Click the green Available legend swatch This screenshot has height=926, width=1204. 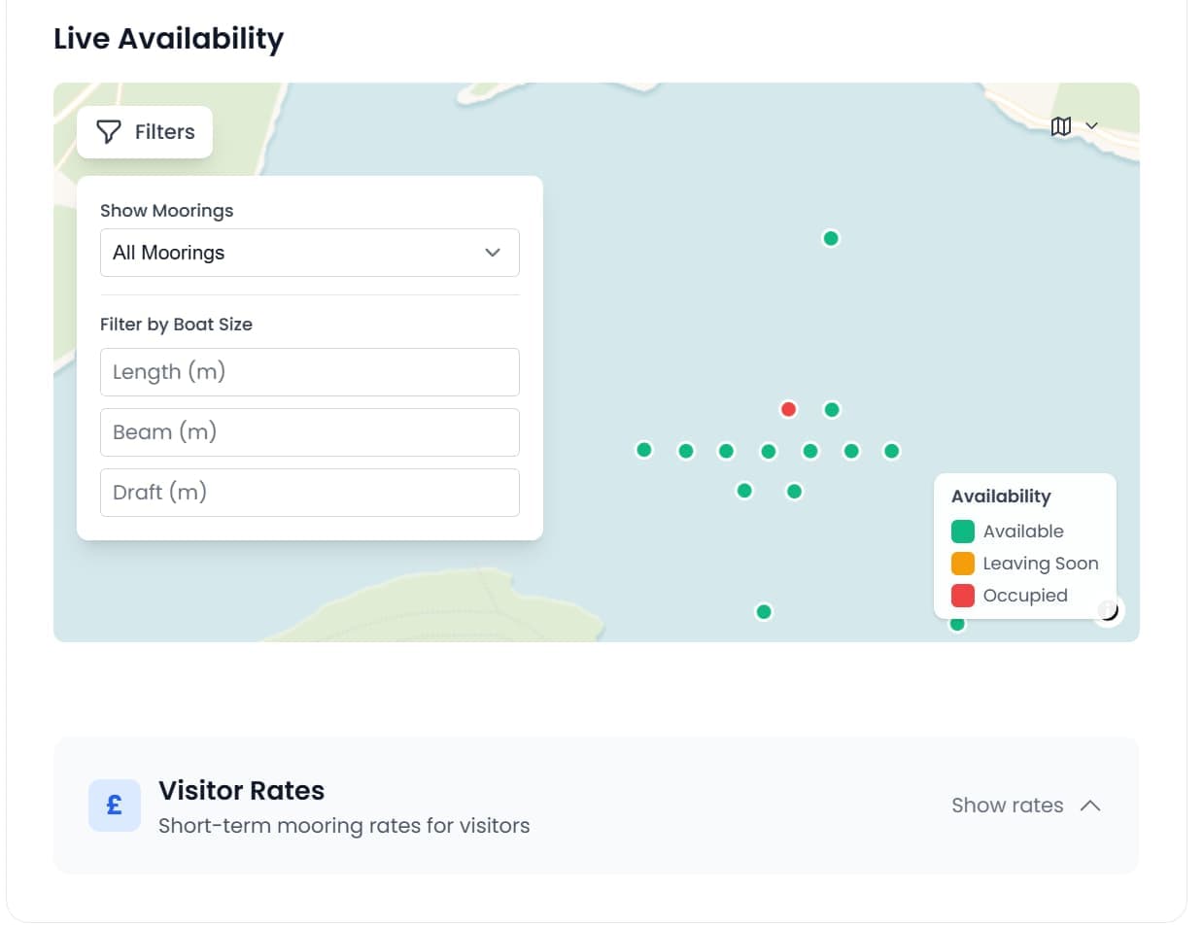(x=961, y=531)
